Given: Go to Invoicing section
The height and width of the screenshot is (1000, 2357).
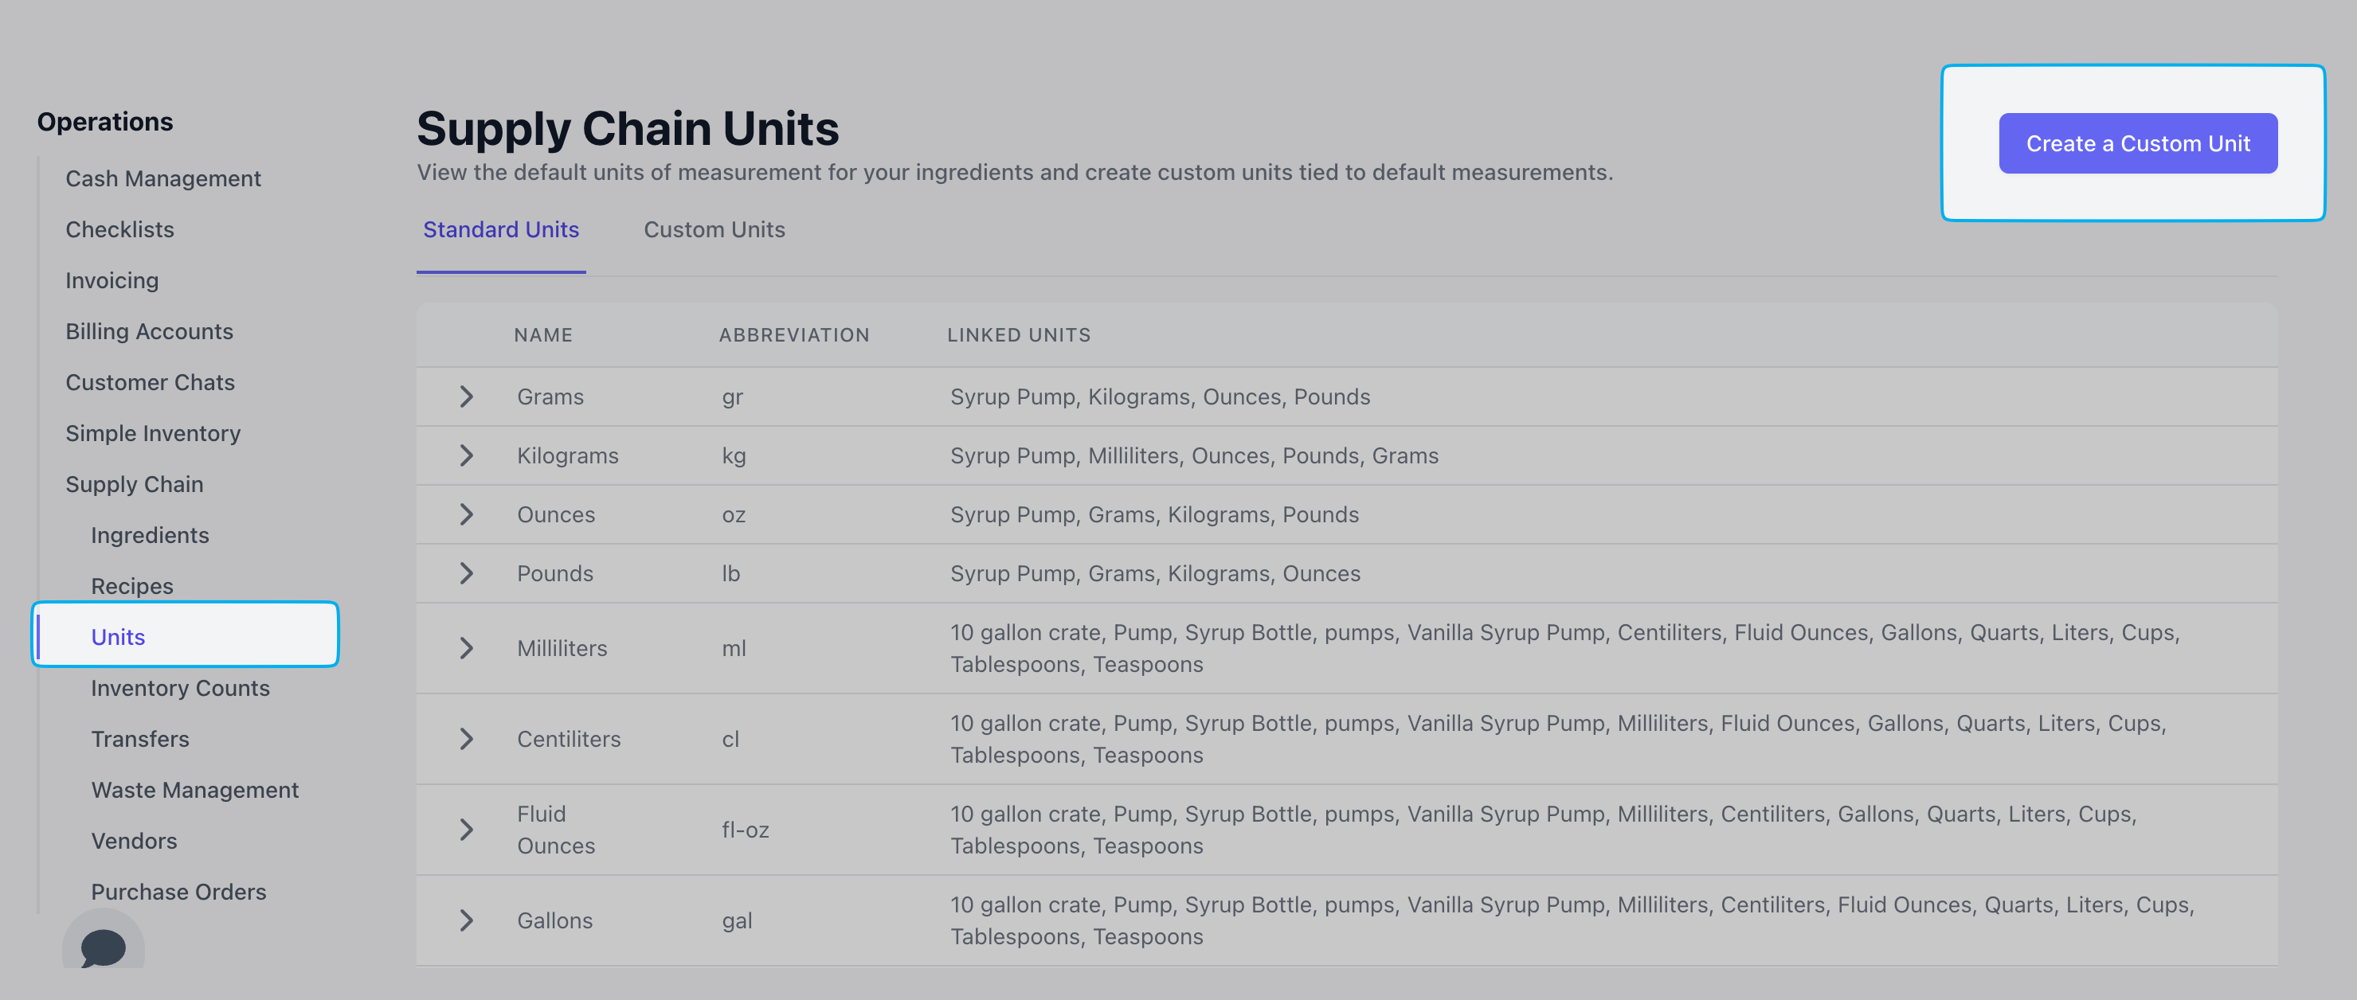Looking at the screenshot, I should tap(112, 280).
